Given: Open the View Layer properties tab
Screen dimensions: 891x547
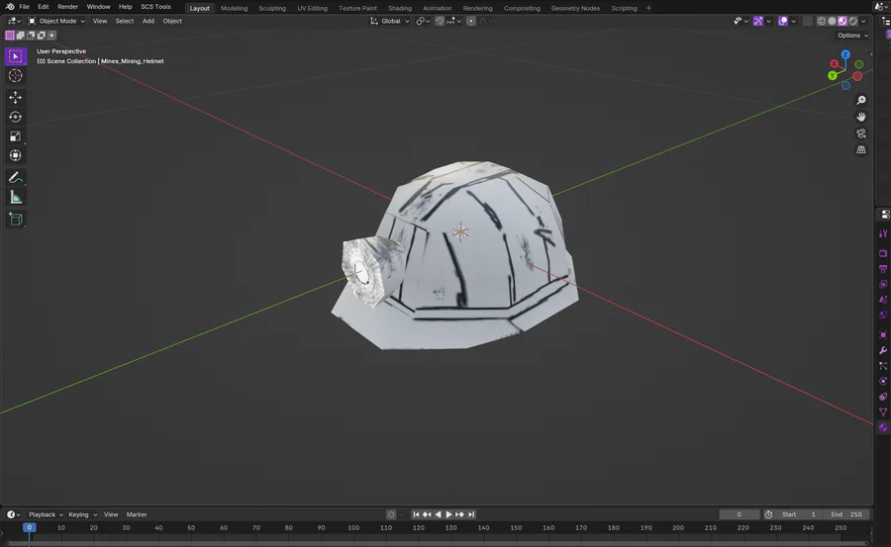Looking at the screenshot, I should coord(883,284).
